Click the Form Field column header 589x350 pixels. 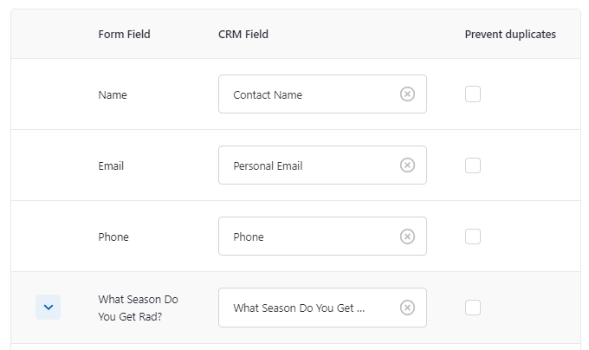click(x=124, y=35)
